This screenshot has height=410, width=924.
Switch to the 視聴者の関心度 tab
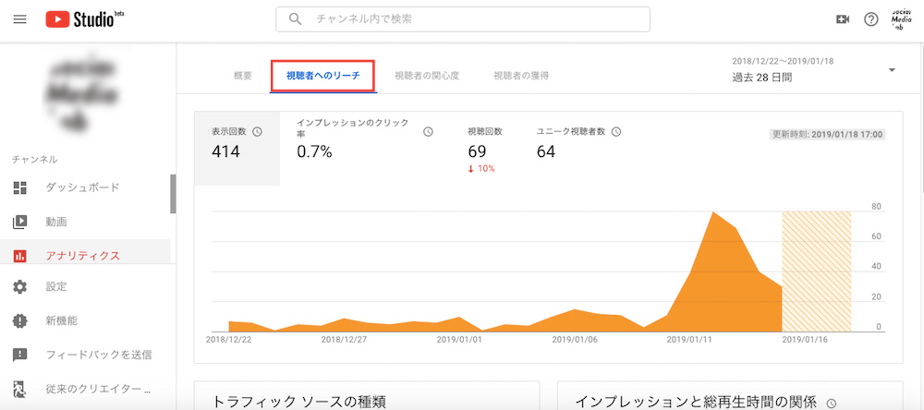427,76
